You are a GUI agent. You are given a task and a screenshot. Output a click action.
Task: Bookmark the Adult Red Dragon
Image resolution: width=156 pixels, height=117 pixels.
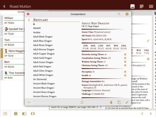(82, 102)
